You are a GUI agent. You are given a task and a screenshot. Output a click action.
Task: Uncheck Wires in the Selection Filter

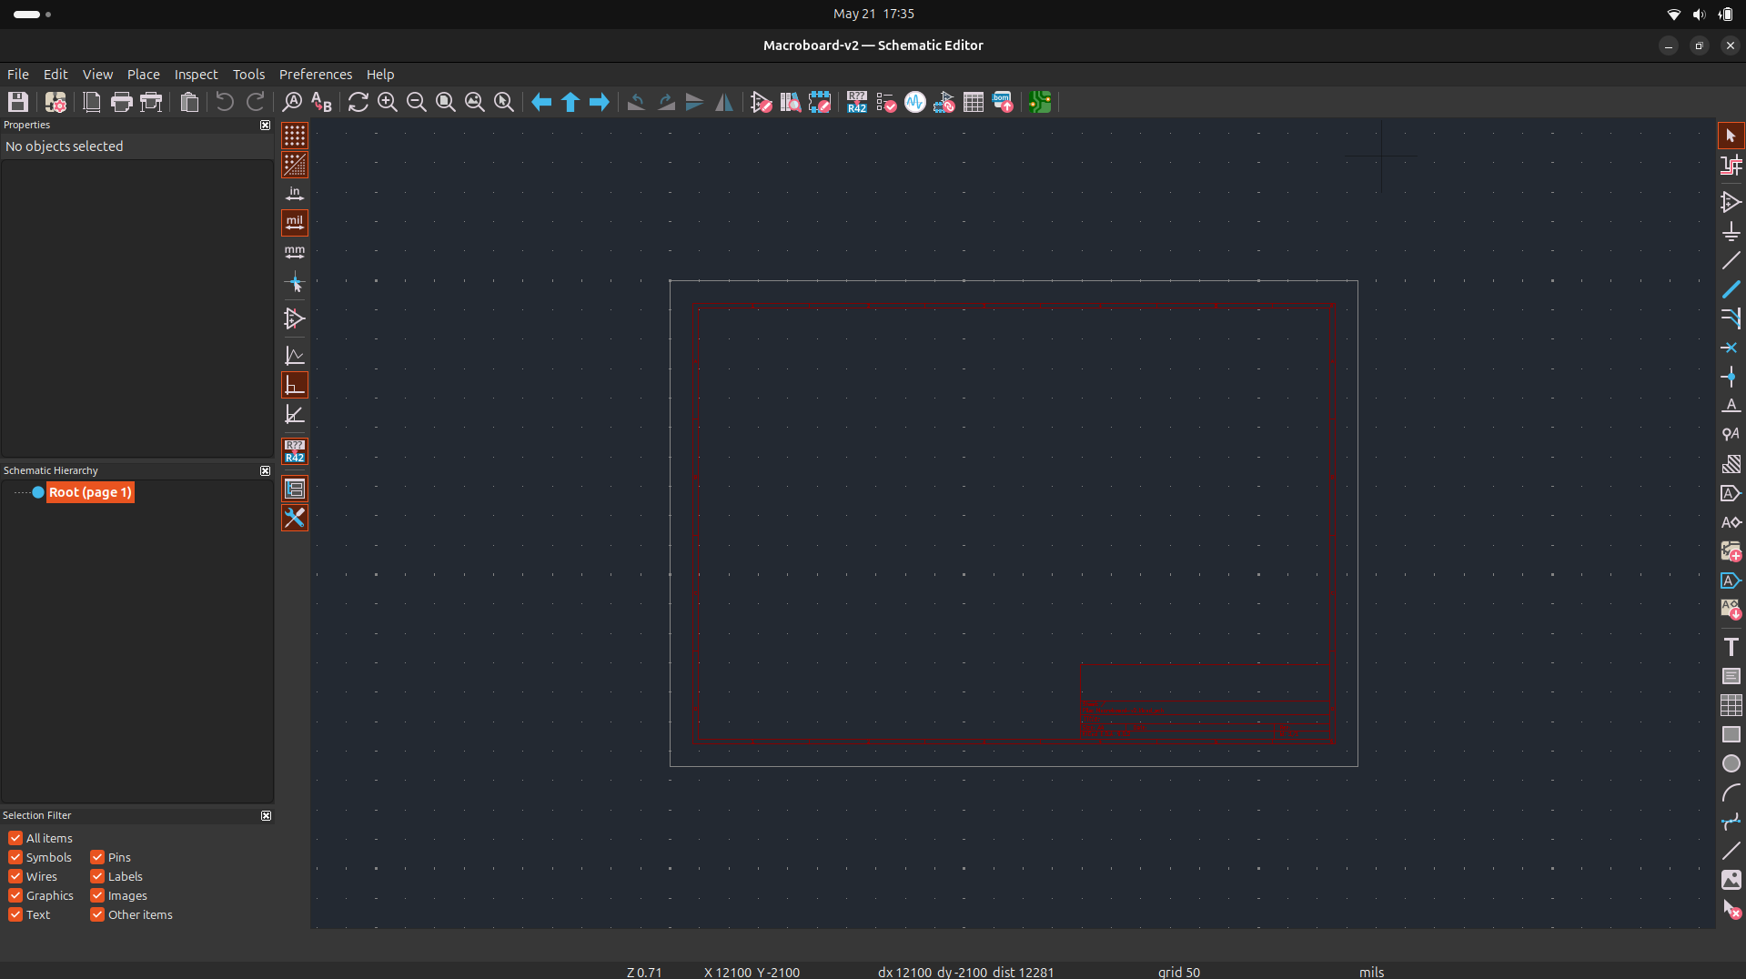(15, 876)
